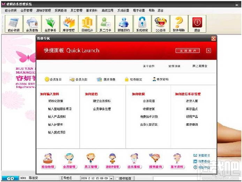Select the 会员管理 cartoon icon in bottom row

69,161
